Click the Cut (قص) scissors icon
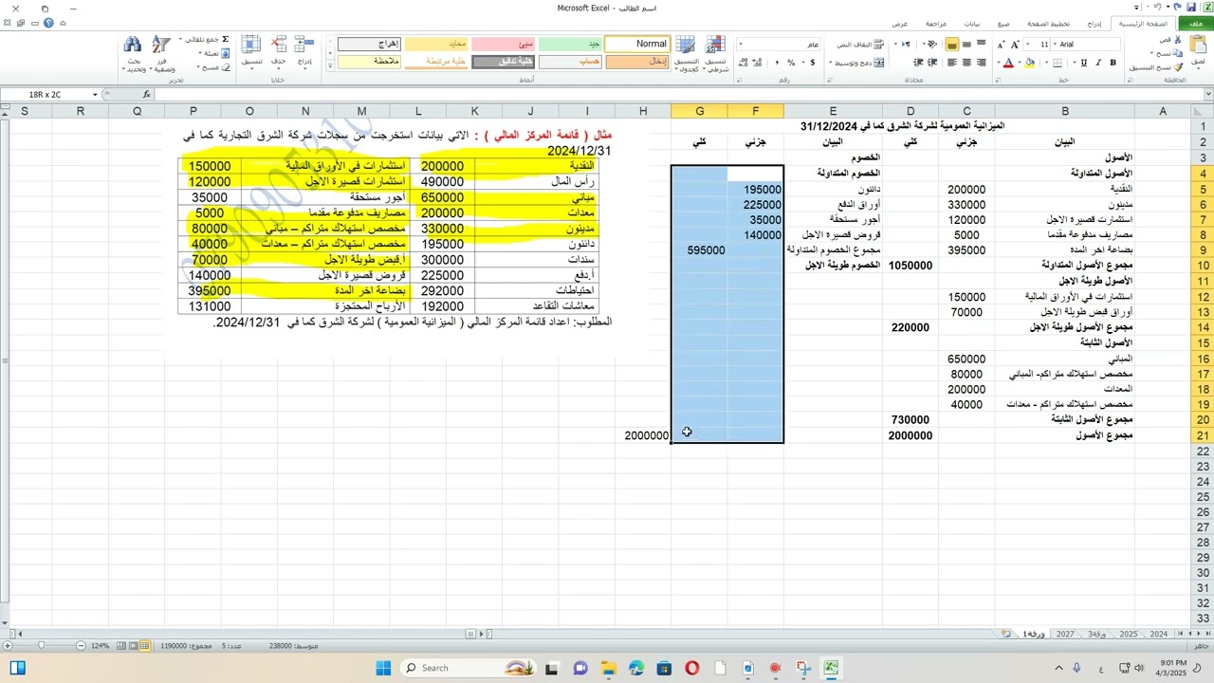1214x683 pixels. [x=1177, y=40]
